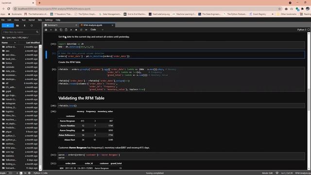
Task: Create a new folder in file browser
Action: tap(17, 26)
